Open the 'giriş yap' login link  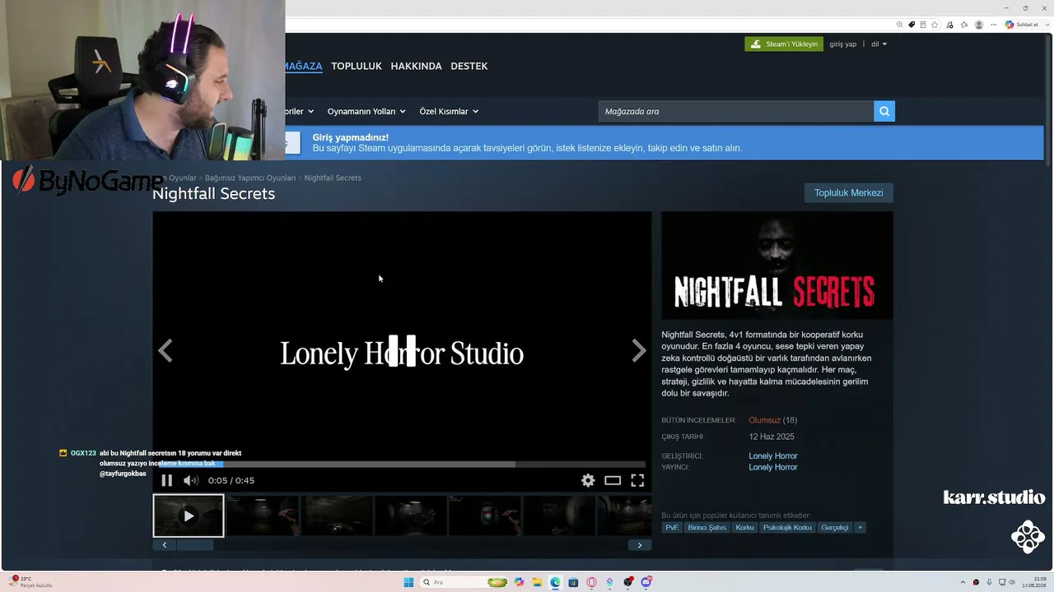[x=843, y=44]
